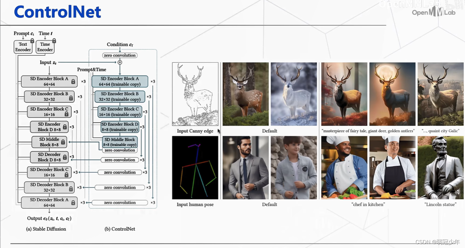Click zero convolution feeding SD Decoder Block B
The image size is (465, 248).
pyautogui.click(x=120, y=187)
